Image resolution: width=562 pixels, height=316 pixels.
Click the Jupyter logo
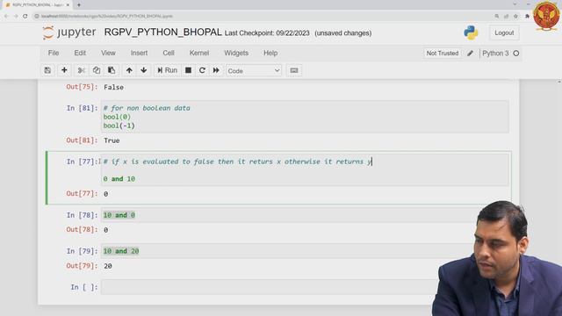tap(69, 32)
